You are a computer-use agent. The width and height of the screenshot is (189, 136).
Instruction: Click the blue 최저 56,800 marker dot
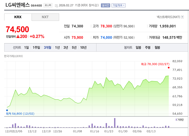(x=7, y=110)
